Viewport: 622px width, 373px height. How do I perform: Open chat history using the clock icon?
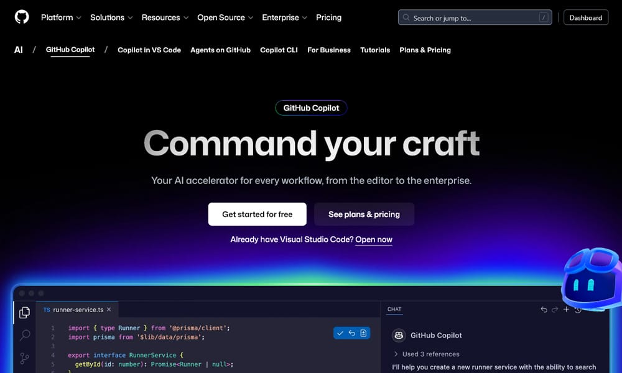click(x=578, y=309)
